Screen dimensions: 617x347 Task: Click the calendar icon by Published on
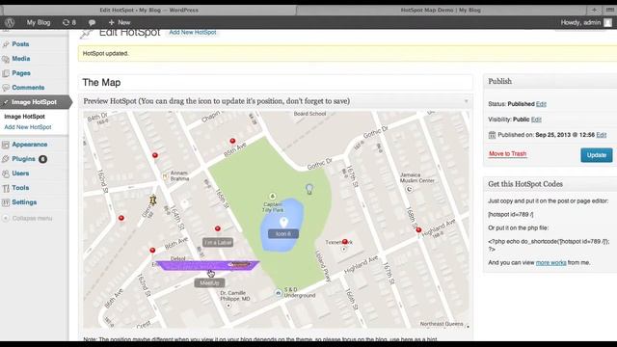[492, 135]
